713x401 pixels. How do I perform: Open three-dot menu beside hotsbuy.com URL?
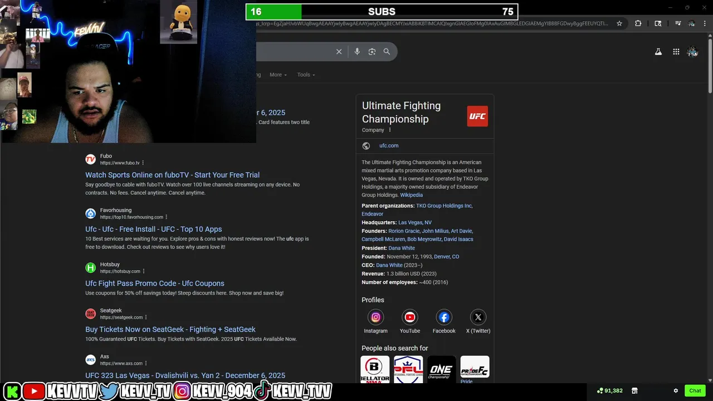[x=144, y=271]
